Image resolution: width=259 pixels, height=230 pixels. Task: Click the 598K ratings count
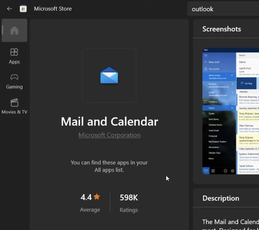tap(129, 197)
